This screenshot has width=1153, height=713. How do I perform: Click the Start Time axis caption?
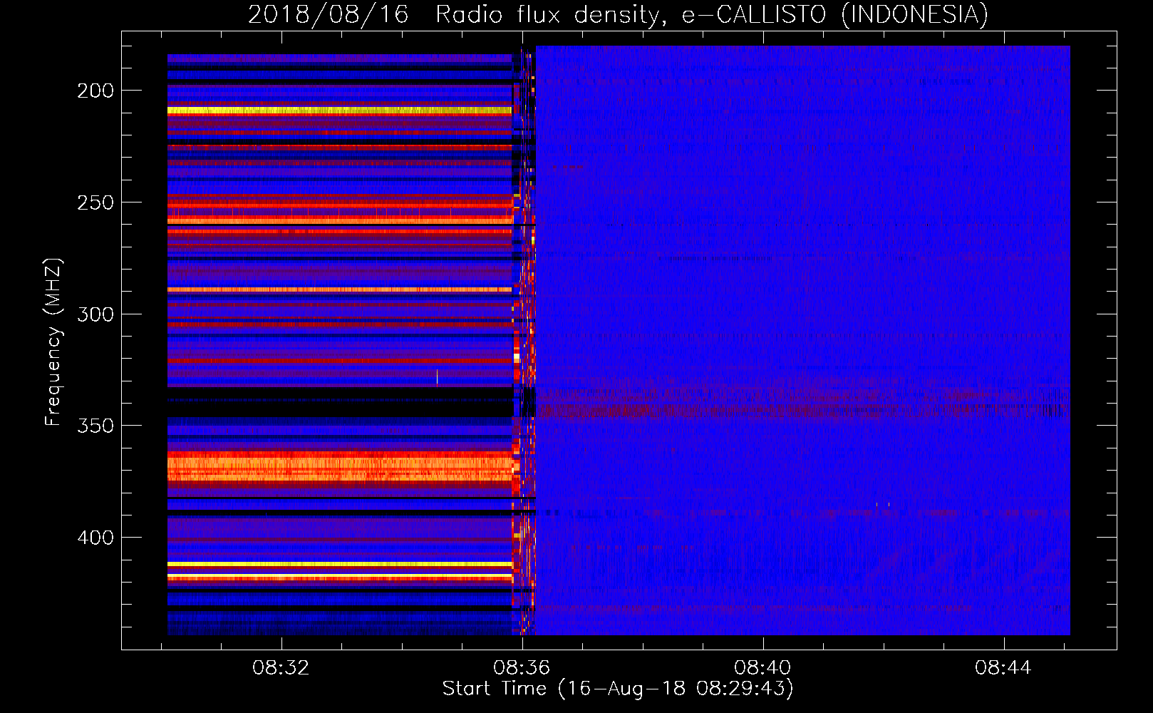(618, 689)
